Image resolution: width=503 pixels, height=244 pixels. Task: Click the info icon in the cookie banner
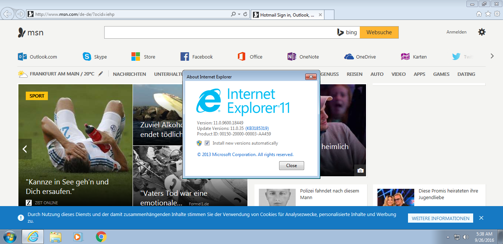pyautogui.click(x=21, y=218)
